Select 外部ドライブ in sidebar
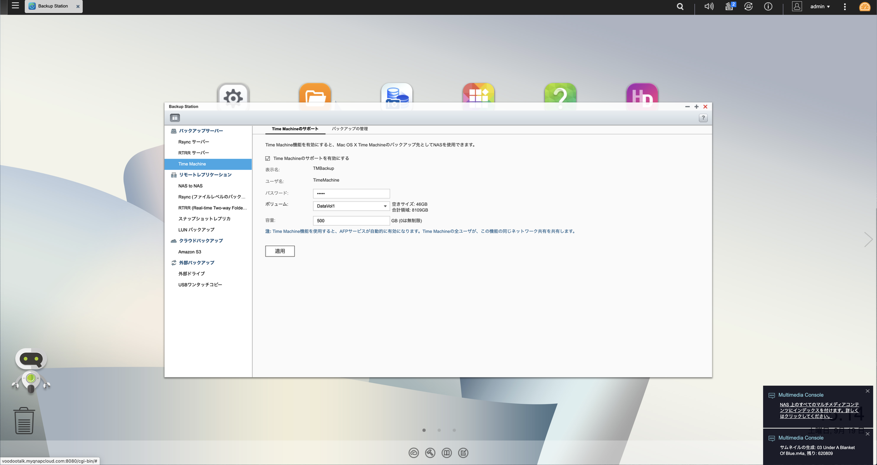The image size is (877, 465). pos(191,274)
